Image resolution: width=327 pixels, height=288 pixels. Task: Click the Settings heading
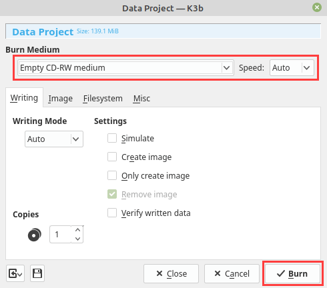coord(110,121)
